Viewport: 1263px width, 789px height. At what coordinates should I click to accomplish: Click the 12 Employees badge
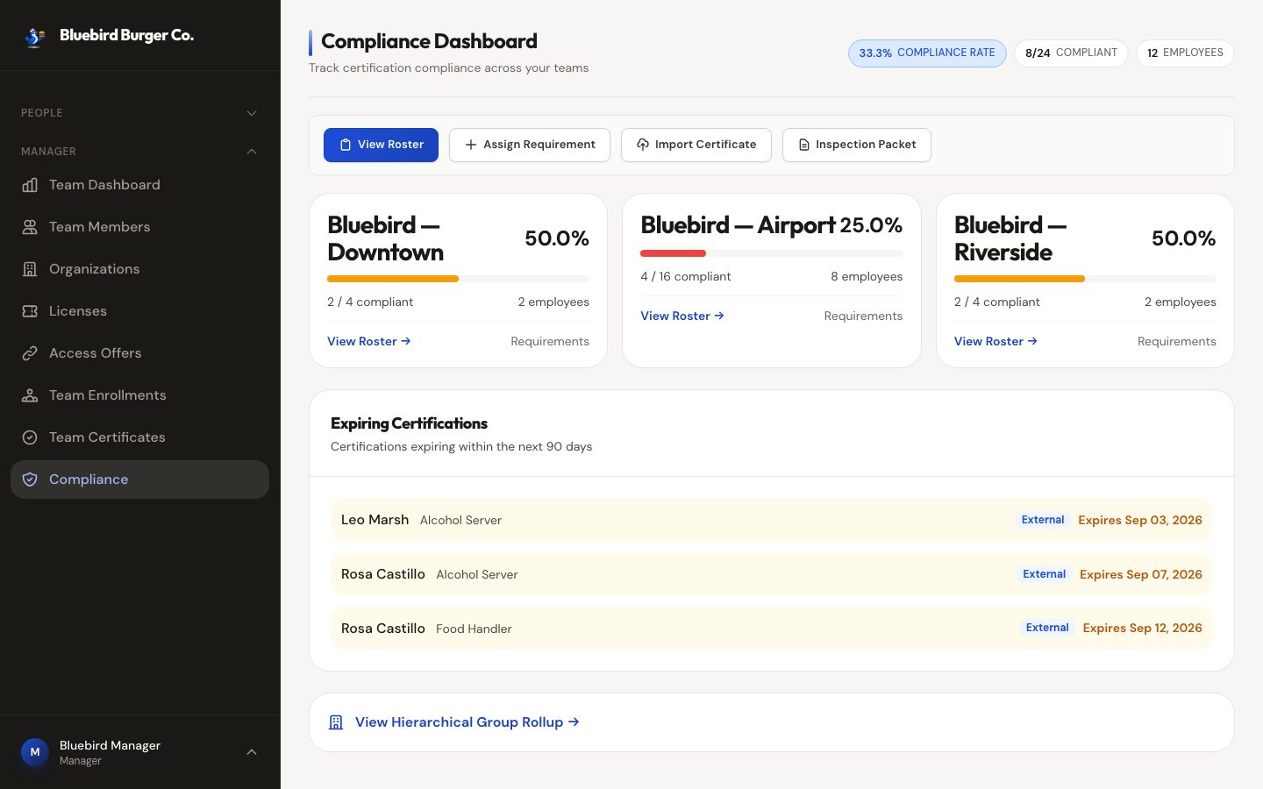tap(1185, 53)
